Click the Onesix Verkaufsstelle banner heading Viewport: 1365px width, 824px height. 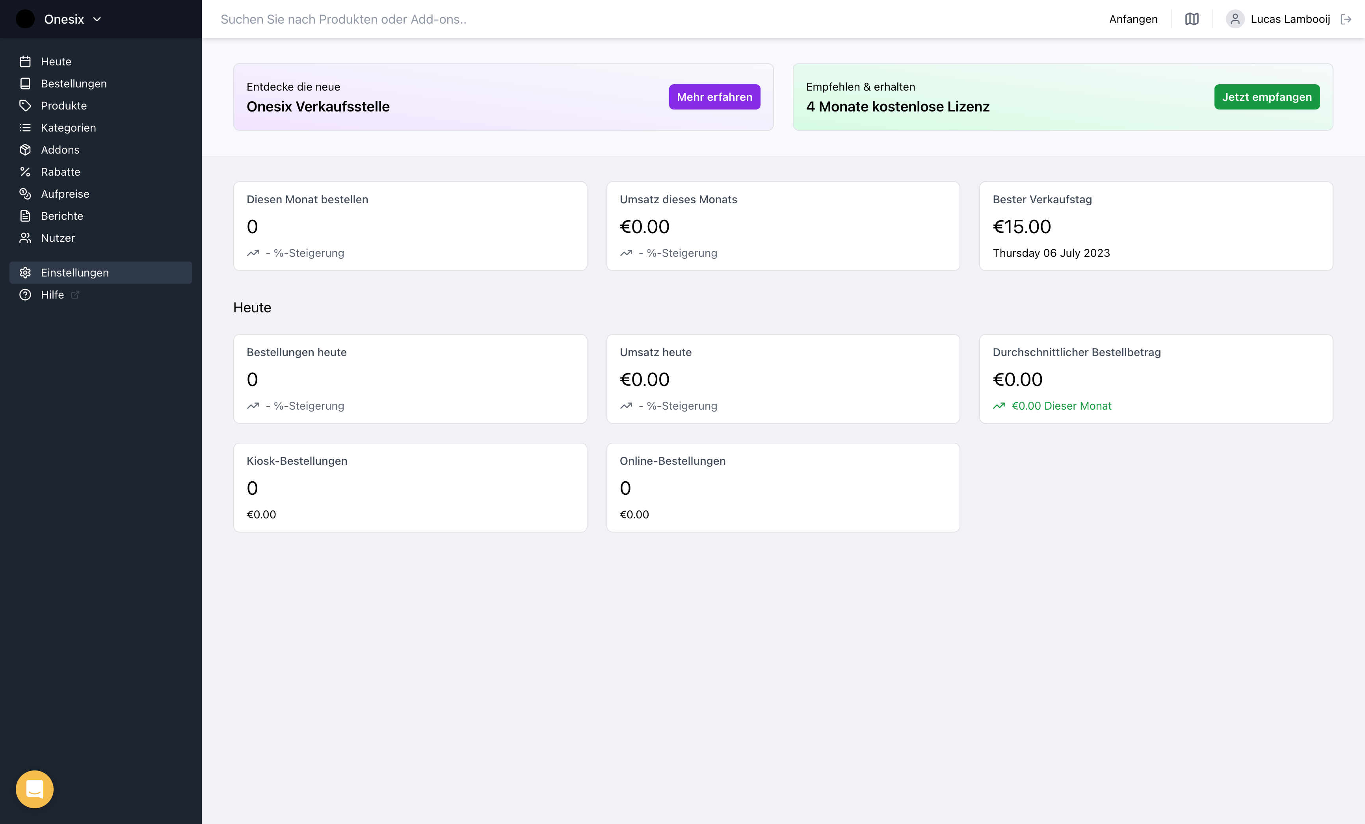pyautogui.click(x=318, y=107)
